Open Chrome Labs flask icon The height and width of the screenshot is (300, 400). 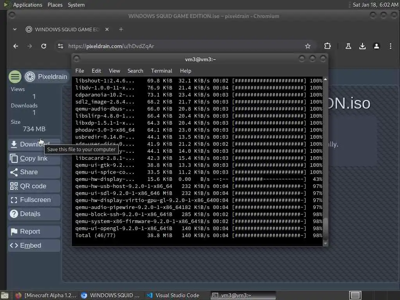(x=348, y=46)
